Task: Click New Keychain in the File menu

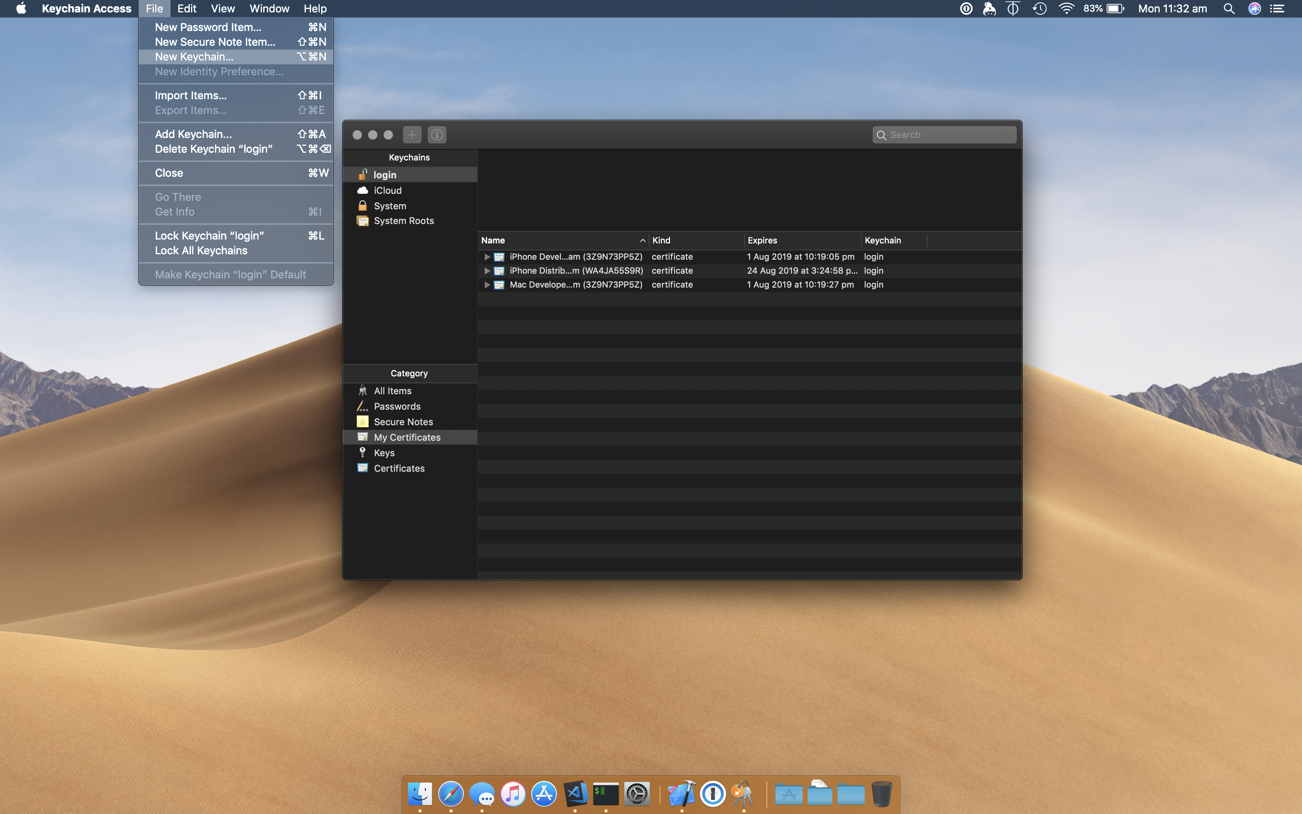Action: 236,57
